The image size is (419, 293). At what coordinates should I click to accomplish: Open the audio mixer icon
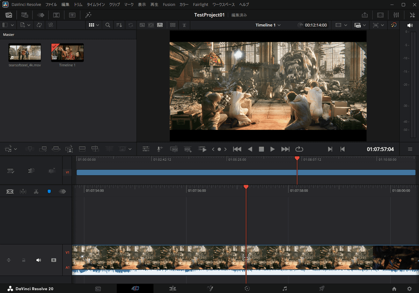pos(396,15)
